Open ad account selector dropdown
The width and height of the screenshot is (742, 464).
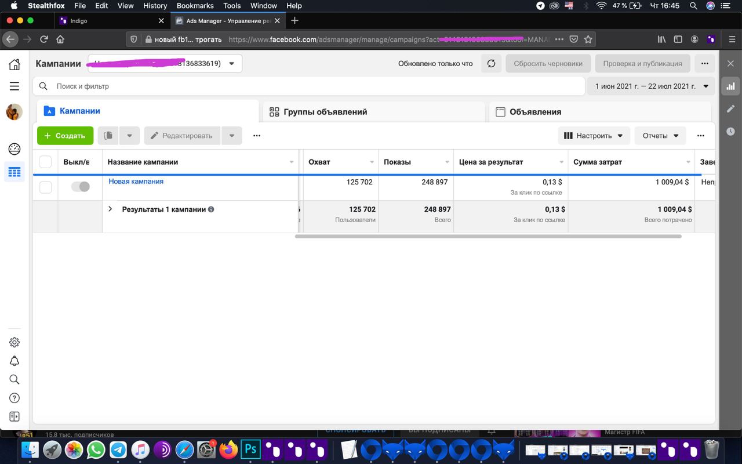165,63
